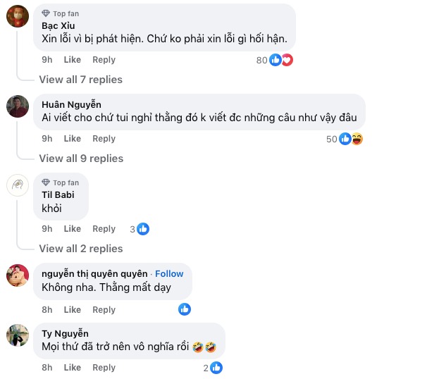Open Huân Nguyễn's profile avatar

tap(18, 106)
